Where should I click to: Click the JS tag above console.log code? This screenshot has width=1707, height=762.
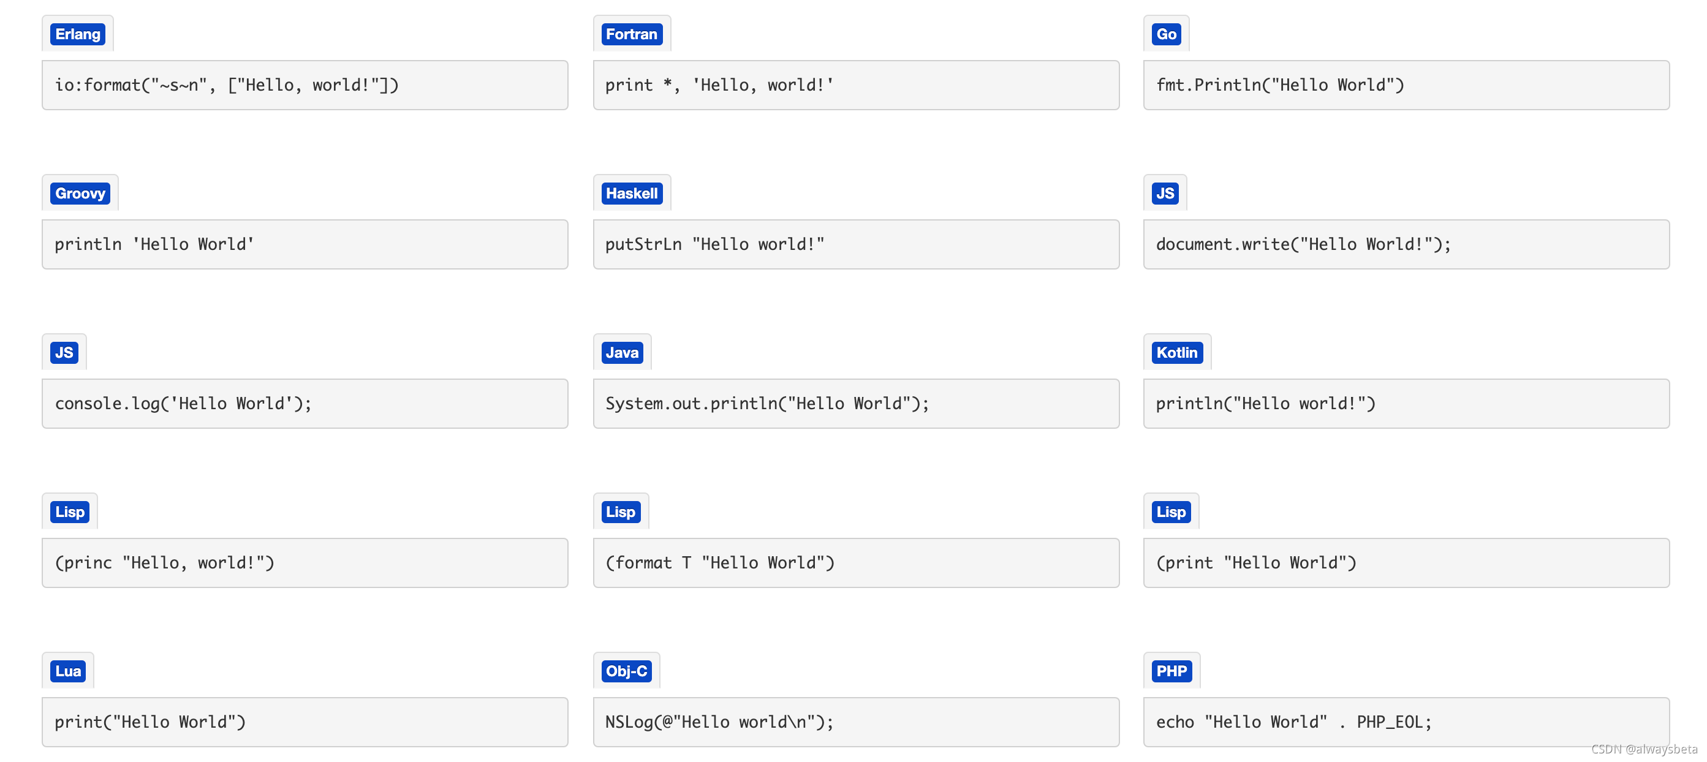(x=64, y=352)
